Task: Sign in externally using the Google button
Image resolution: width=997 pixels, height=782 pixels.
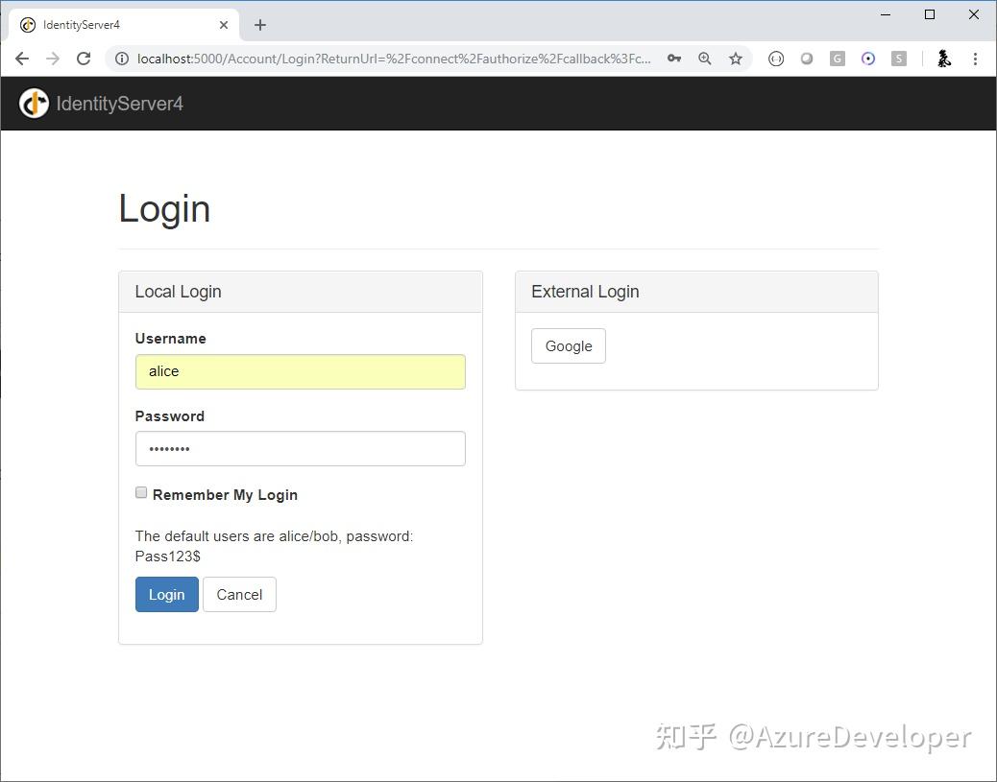Action: (x=568, y=345)
